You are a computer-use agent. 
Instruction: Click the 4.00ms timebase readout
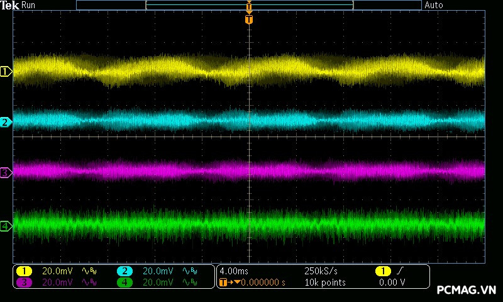click(235, 271)
